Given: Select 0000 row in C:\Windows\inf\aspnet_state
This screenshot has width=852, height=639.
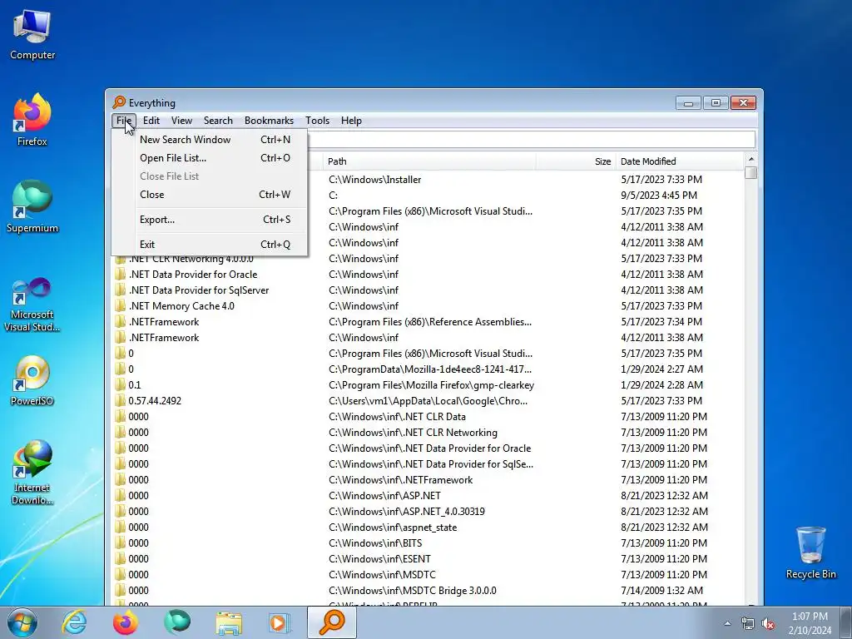Looking at the screenshot, I should pyautogui.click(x=428, y=527).
